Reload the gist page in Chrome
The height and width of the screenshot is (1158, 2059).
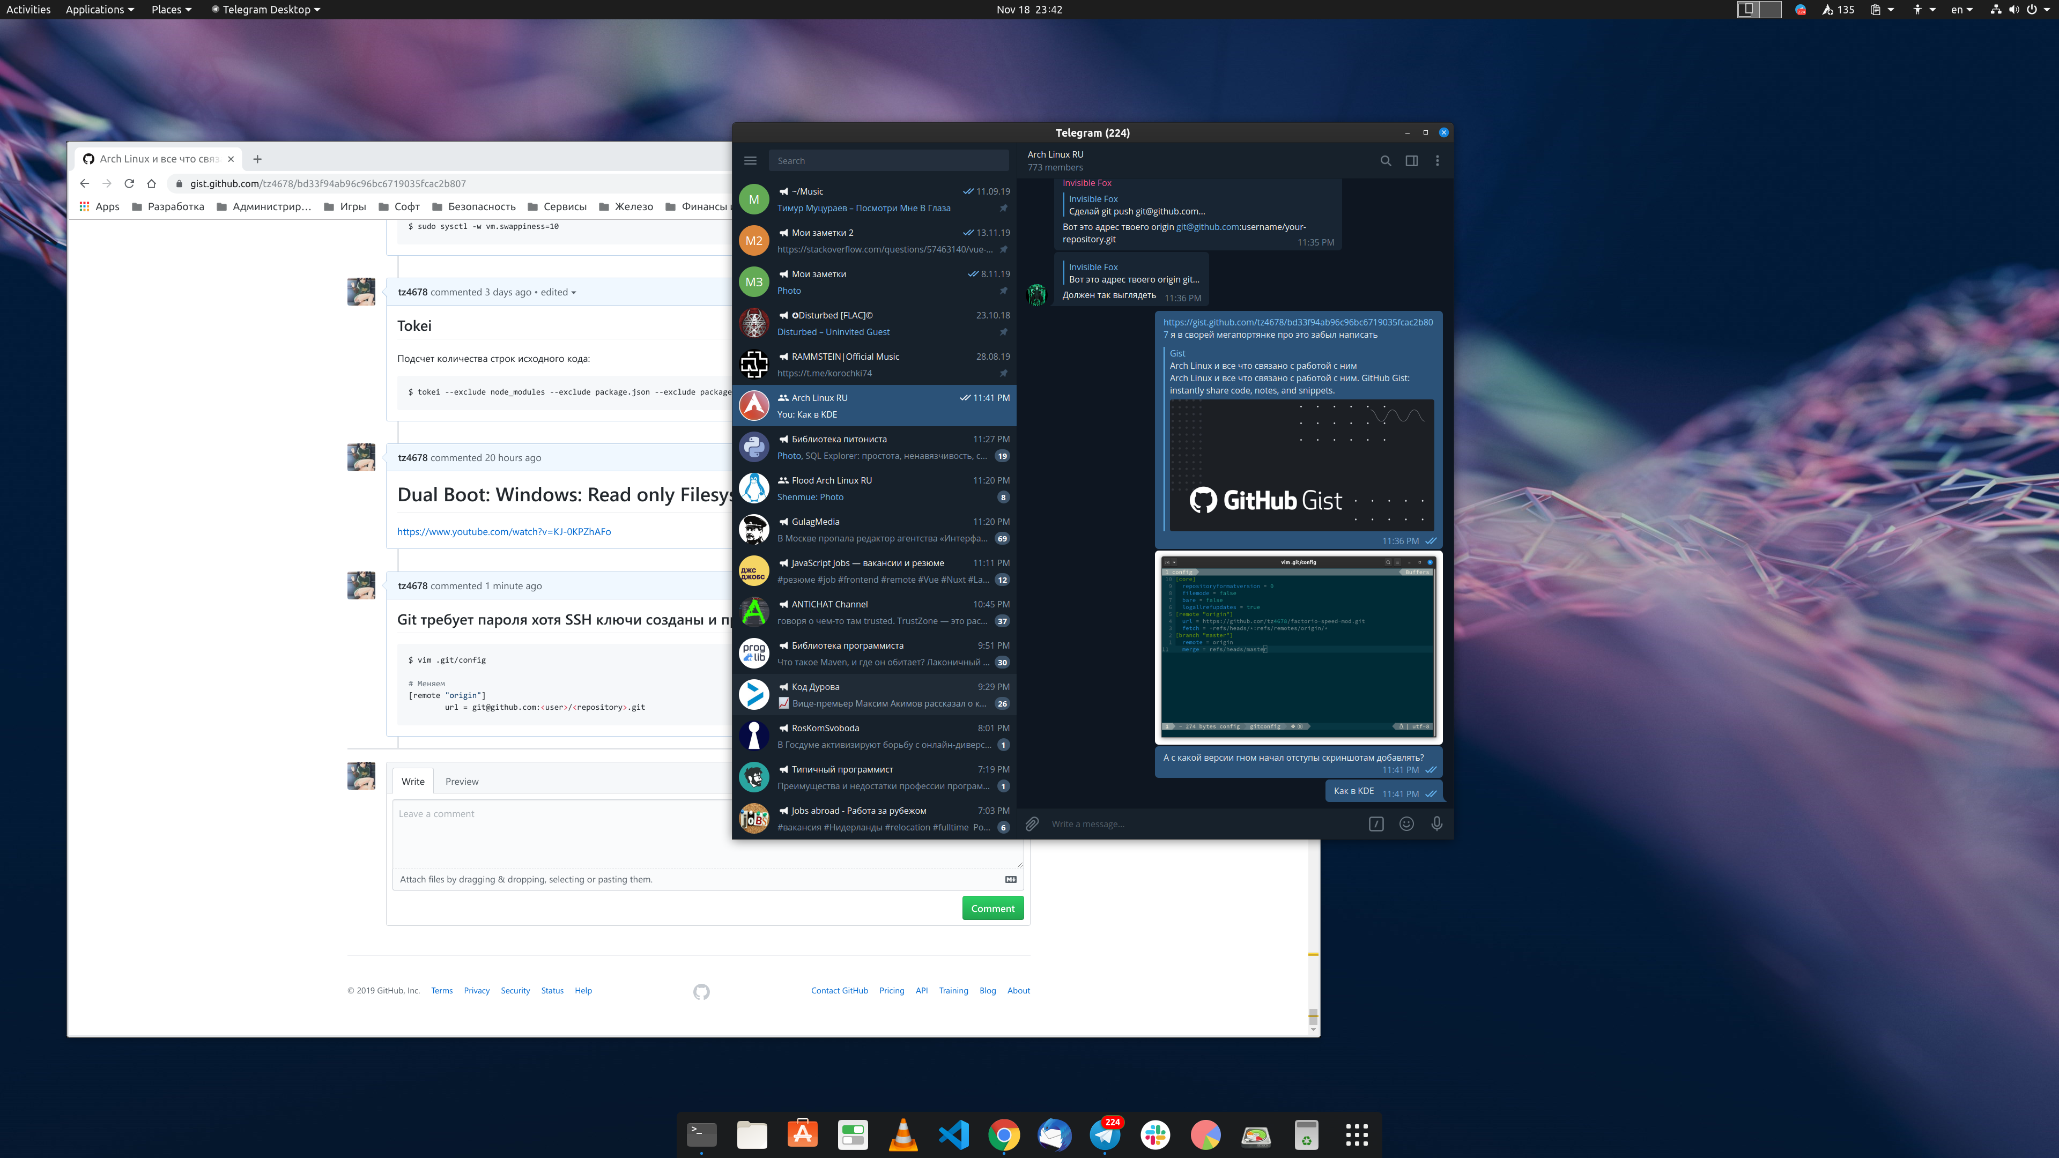tap(129, 183)
